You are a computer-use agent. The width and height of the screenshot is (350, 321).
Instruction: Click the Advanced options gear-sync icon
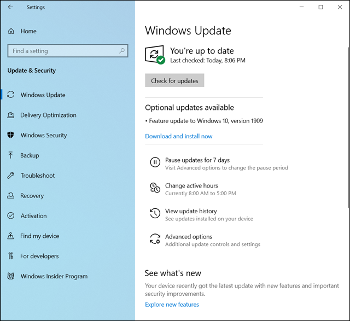coord(155,238)
